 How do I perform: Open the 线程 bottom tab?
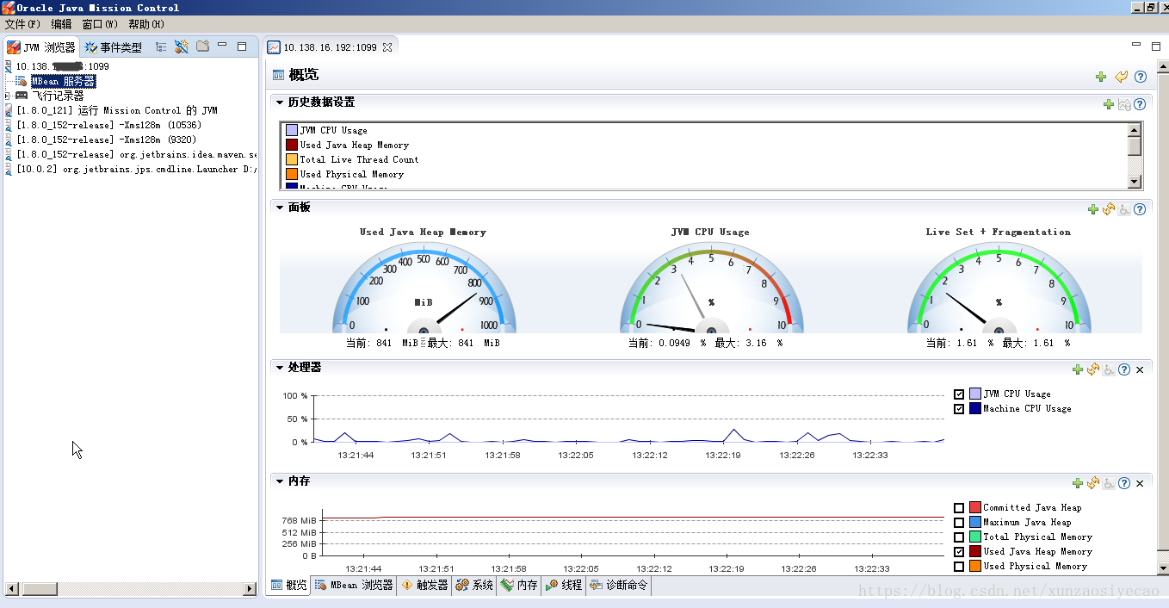click(564, 586)
